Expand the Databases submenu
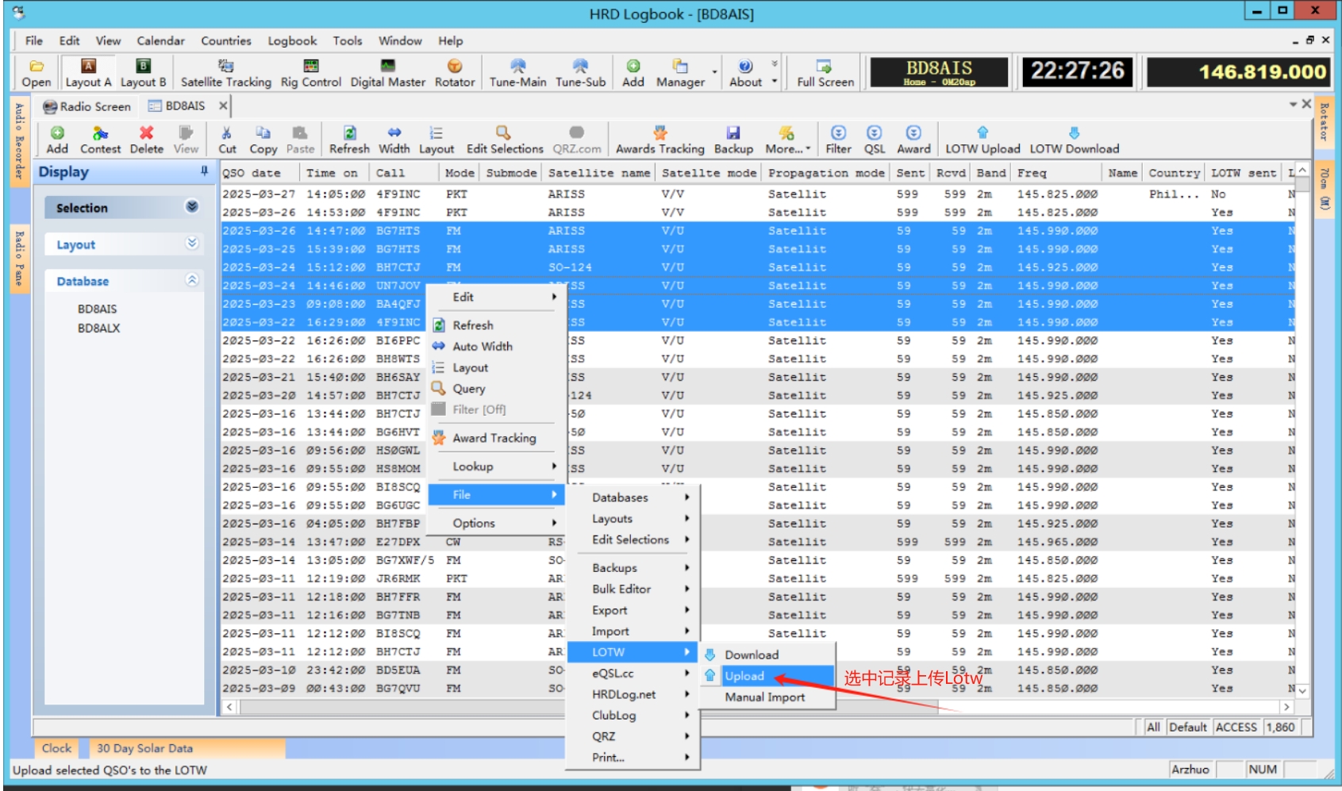Viewport: 1342px width, 791px height. click(633, 497)
